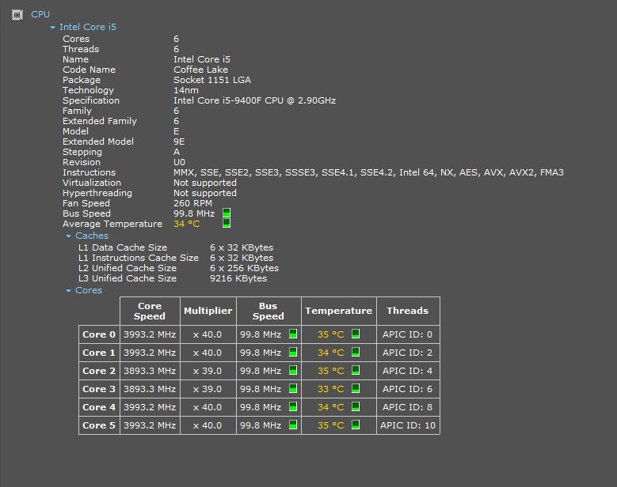Click Core 2 bus speed graph icon

[293, 370]
